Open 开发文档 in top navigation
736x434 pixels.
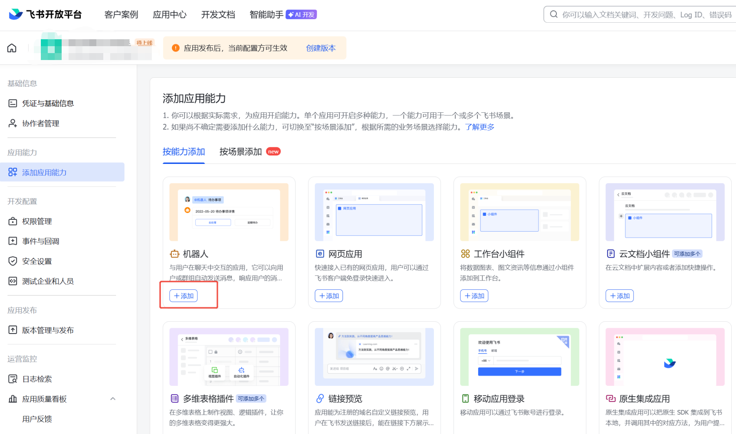[218, 15]
